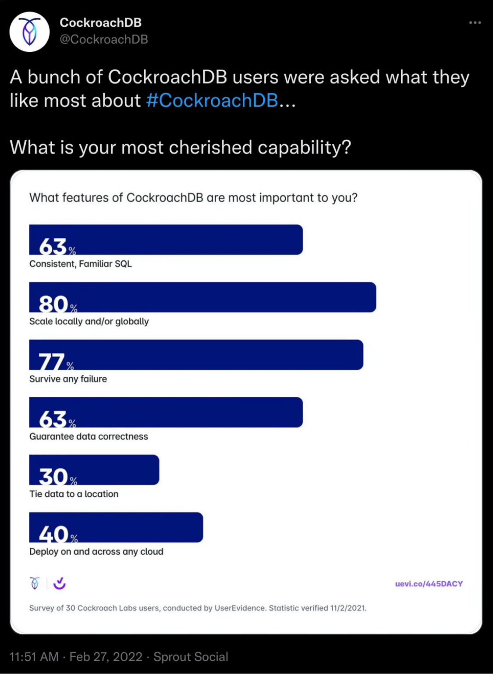Click the 63% Guarantee data correctness bar
The height and width of the screenshot is (674, 493).
[x=166, y=412]
